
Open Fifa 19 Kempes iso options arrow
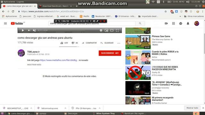[100, 108]
